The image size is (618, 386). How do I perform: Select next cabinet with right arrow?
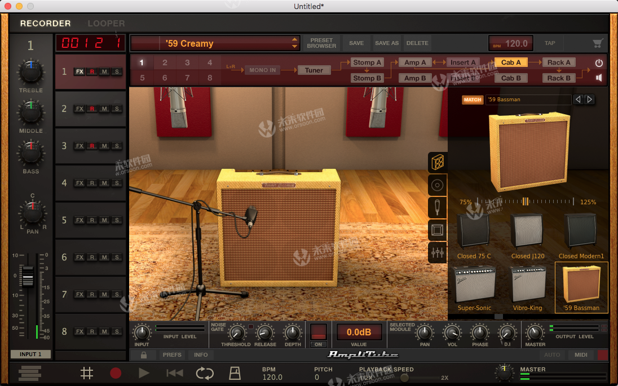(590, 100)
